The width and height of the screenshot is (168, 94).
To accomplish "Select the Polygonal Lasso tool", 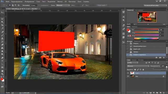I will 2,19.
